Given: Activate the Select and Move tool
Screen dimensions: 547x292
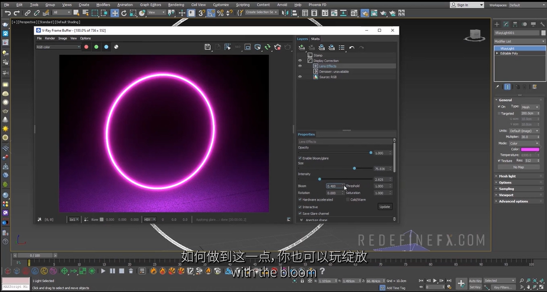Looking at the screenshot, I should click(x=115, y=13).
